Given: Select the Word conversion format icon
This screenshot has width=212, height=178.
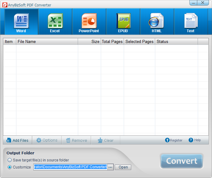Looking at the screenshot, I should coord(21,22).
